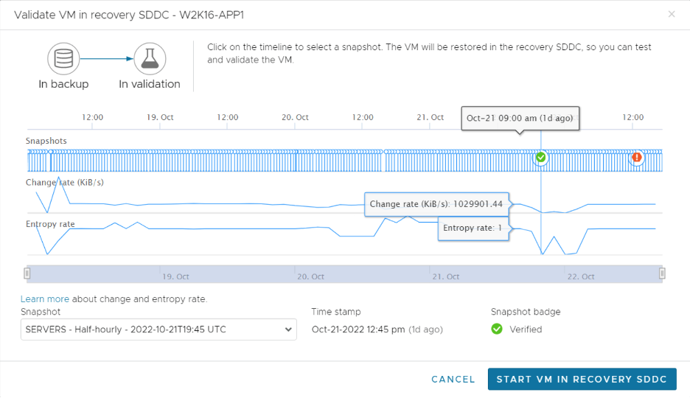Screen dimensions: 690x398
Task: Click the 20. Oct timeline axis label
Action: point(295,117)
